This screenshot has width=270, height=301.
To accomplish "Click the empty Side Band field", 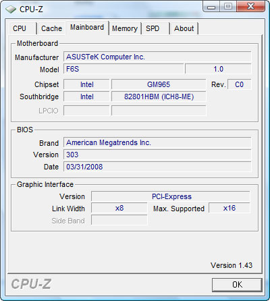I will tap(119, 220).
